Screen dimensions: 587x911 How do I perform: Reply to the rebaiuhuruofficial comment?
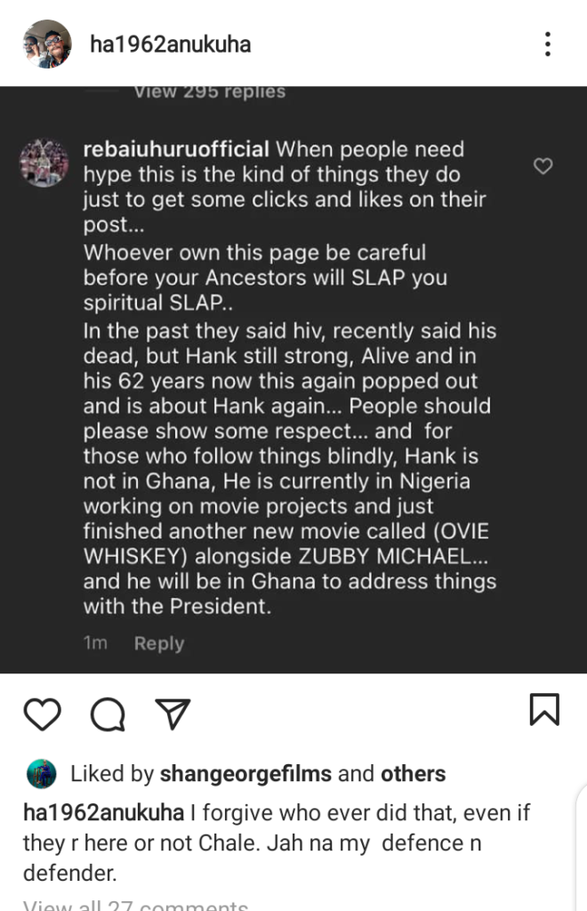coord(159,643)
